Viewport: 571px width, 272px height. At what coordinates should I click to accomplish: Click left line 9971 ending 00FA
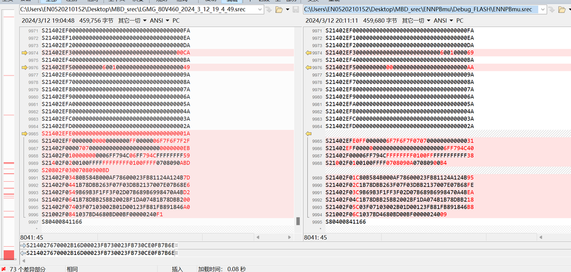coord(116,31)
